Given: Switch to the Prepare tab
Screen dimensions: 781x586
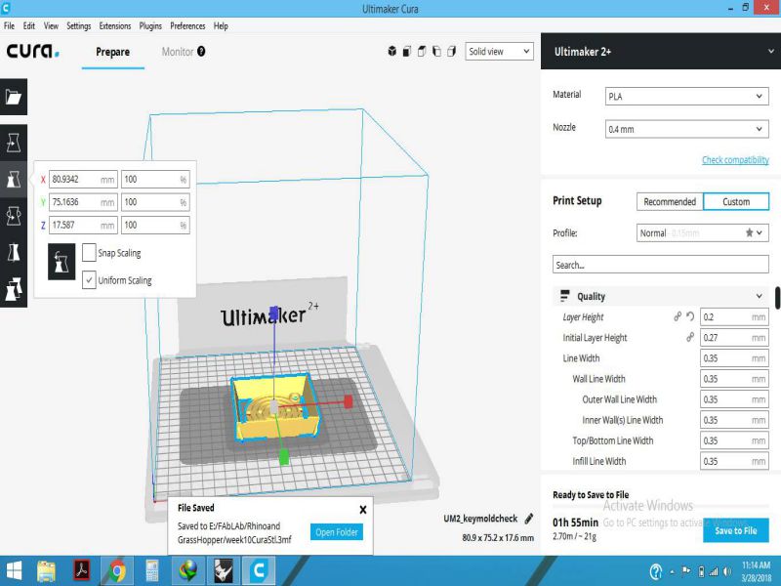Looking at the screenshot, I should pos(113,52).
